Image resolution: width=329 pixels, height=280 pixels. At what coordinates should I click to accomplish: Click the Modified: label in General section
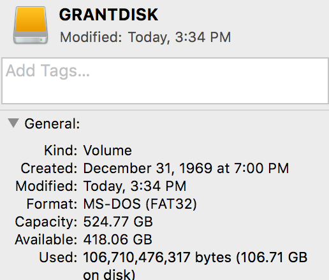tap(47, 186)
